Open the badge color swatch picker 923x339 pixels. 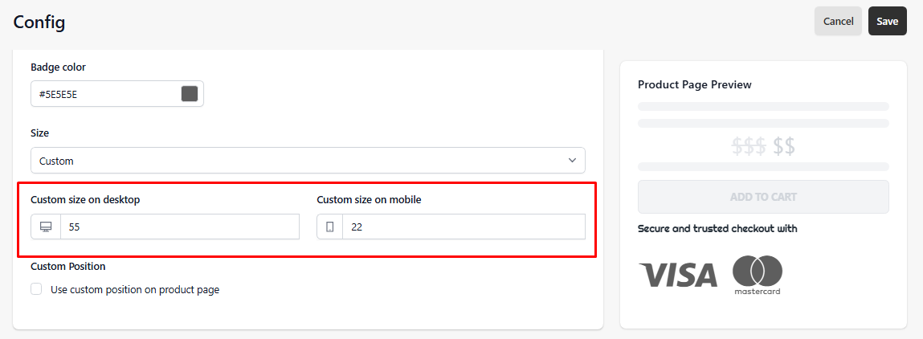190,93
